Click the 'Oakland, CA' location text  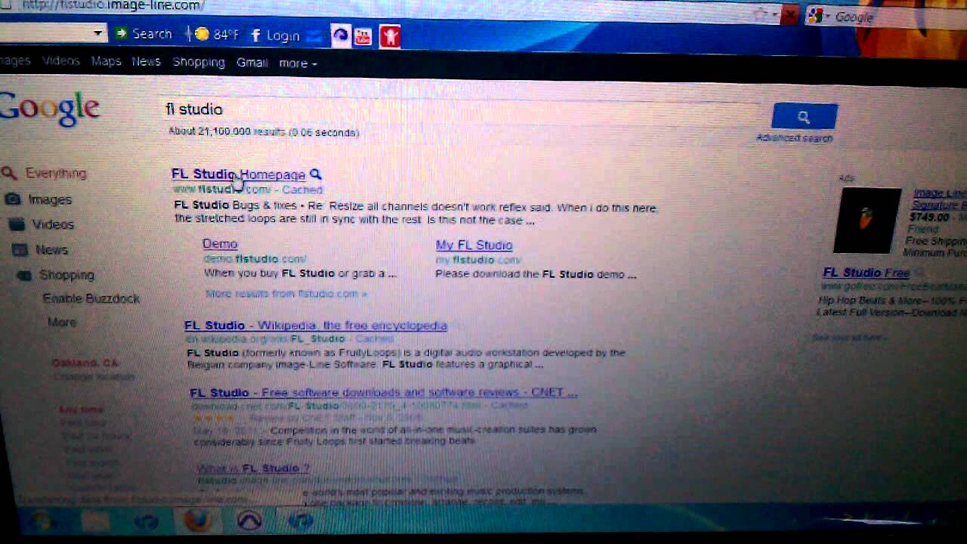pos(85,363)
